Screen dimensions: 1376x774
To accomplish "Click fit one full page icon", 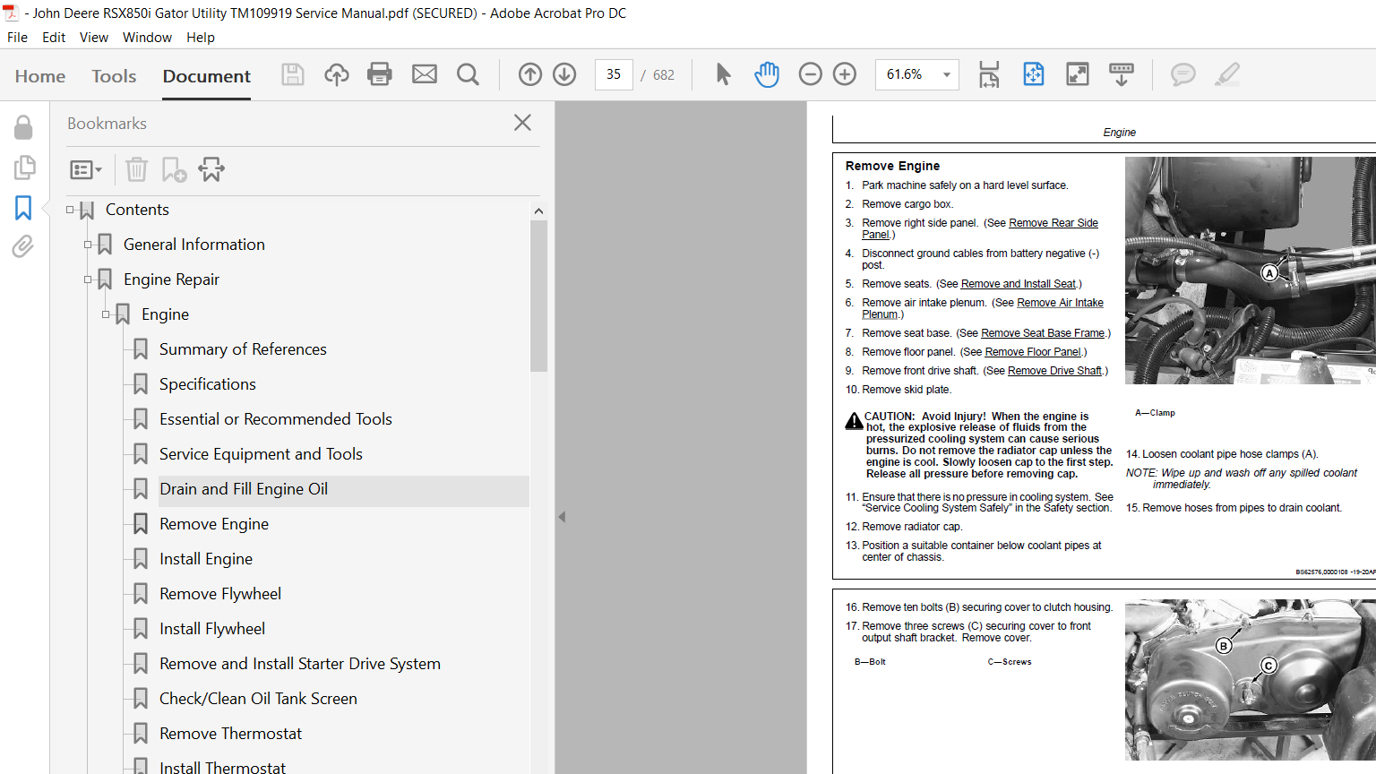I will pos(1034,74).
